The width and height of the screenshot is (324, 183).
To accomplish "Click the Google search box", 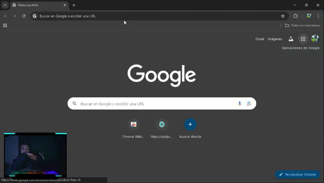I will click(x=162, y=103).
